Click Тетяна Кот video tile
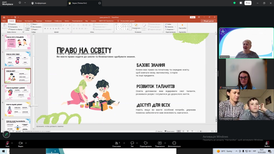 point(246,43)
